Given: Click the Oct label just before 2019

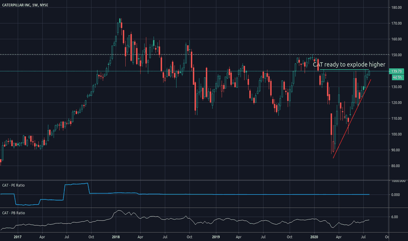Looking at the screenshot, I should click(x=190, y=237).
